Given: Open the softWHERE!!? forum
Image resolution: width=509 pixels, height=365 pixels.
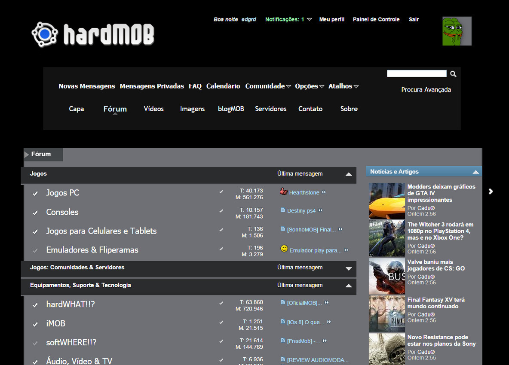Looking at the screenshot, I should tap(71, 342).
